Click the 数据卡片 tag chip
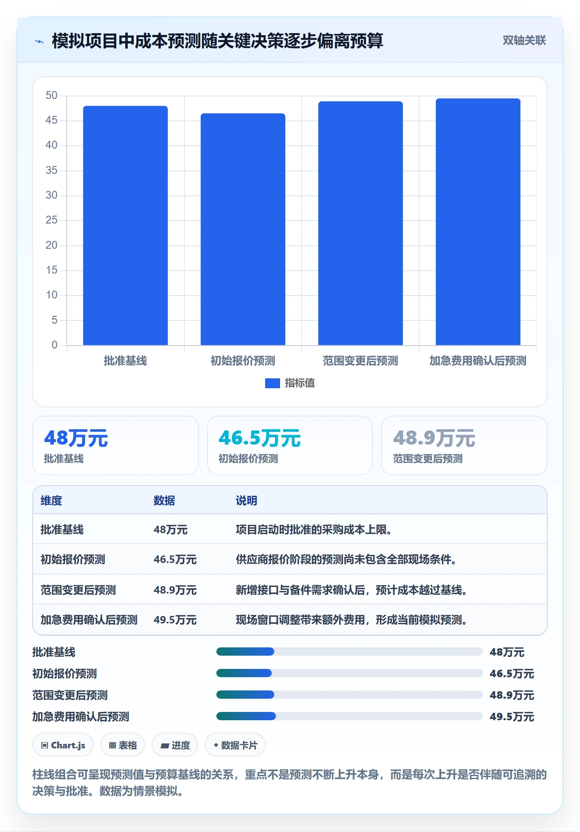580x832 pixels. click(235, 745)
